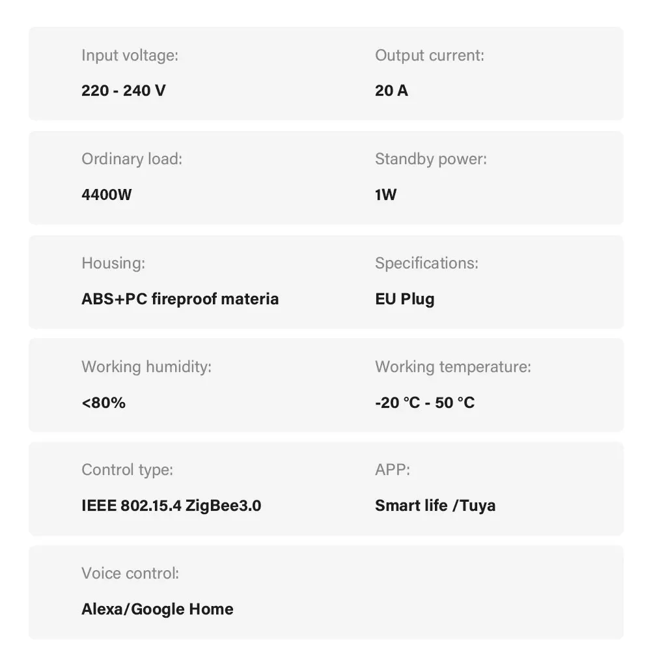Click the Housing label
651x649 pixels.
[x=113, y=263]
